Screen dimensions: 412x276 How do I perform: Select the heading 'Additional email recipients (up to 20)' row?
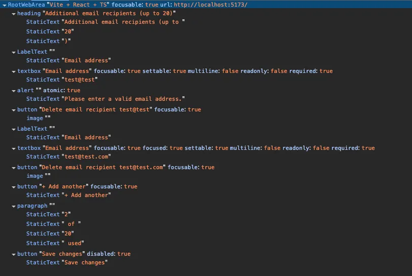point(206,13)
